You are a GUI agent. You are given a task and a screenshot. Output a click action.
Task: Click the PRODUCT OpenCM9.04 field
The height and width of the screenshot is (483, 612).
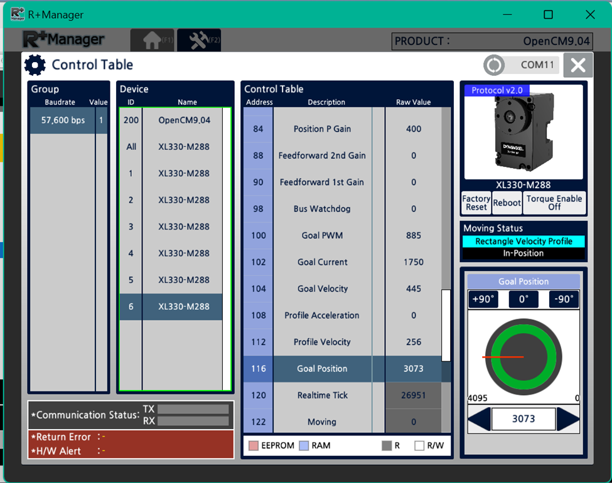tap(492, 41)
